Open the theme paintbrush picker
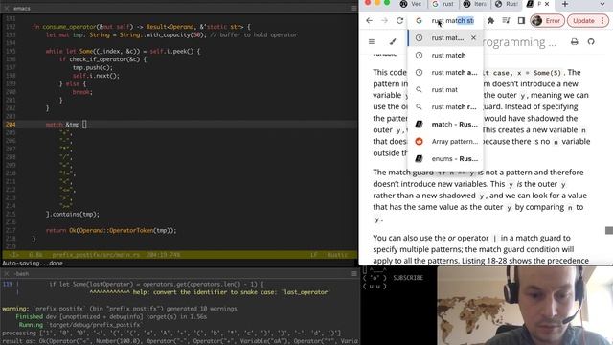This screenshot has height=345, width=613. pyautogui.click(x=393, y=41)
